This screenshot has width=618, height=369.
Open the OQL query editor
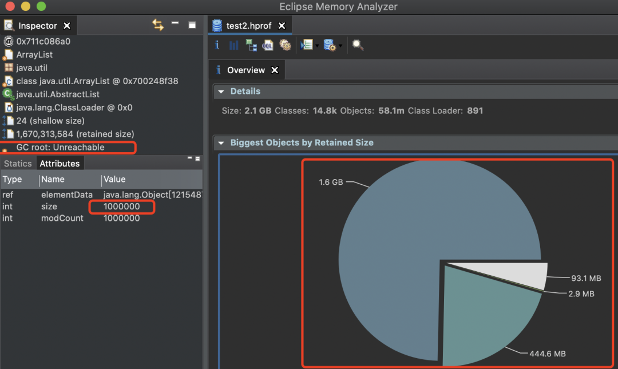(x=268, y=45)
